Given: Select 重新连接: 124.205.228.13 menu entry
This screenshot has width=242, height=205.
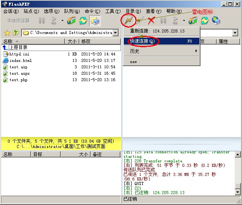Looking at the screenshot, I should 157,31.
